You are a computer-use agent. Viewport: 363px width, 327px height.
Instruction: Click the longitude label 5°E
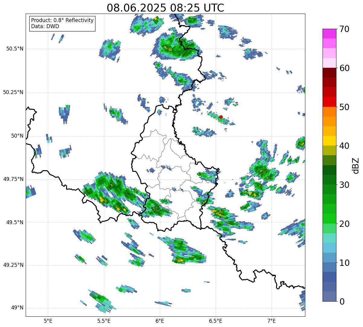[x=48, y=321]
